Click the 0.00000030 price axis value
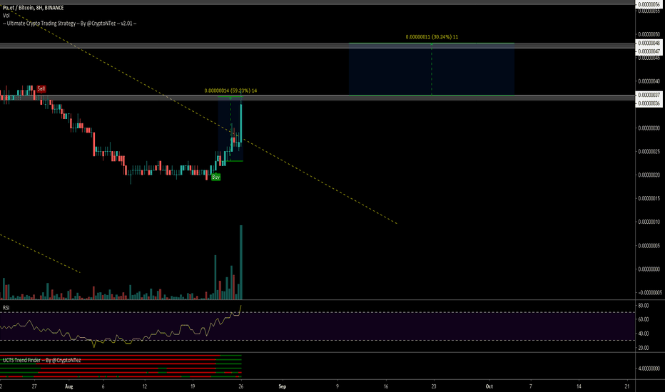This screenshot has width=665, height=392. point(649,128)
